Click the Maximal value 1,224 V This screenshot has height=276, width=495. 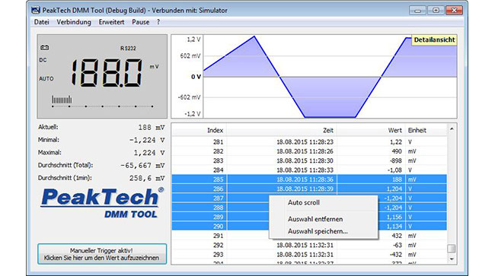149,153
